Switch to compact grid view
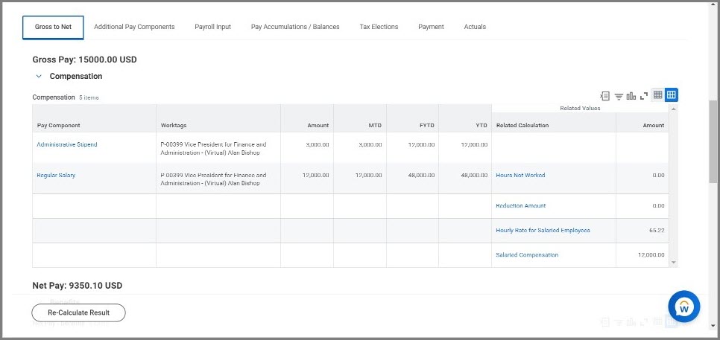The height and width of the screenshot is (340, 720). click(x=657, y=95)
